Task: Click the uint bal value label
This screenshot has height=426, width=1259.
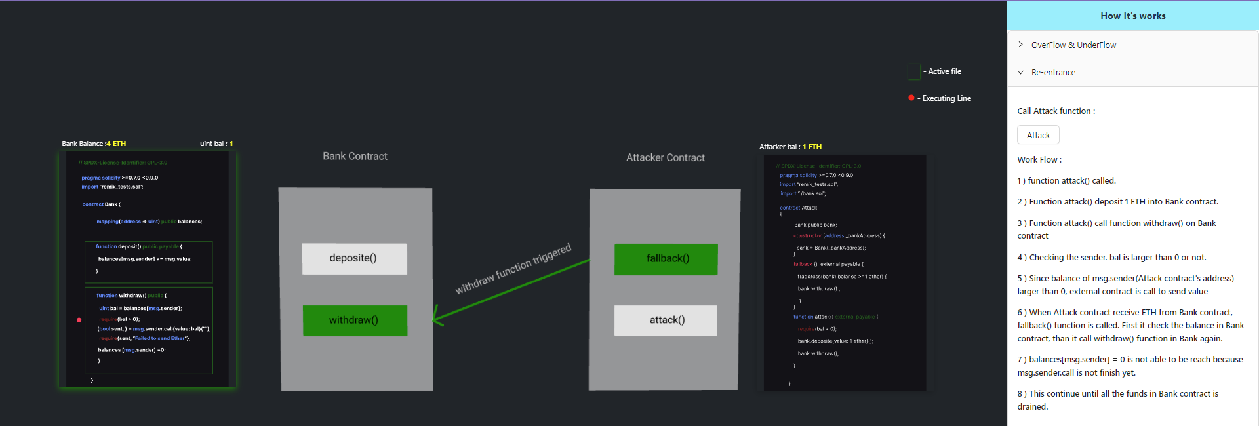Action: pyautogui.click(x=216, y=144)
